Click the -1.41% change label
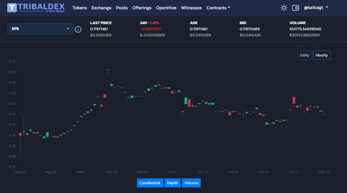The height and width of the screenshot is (193, 347). [x=154, y=23]
